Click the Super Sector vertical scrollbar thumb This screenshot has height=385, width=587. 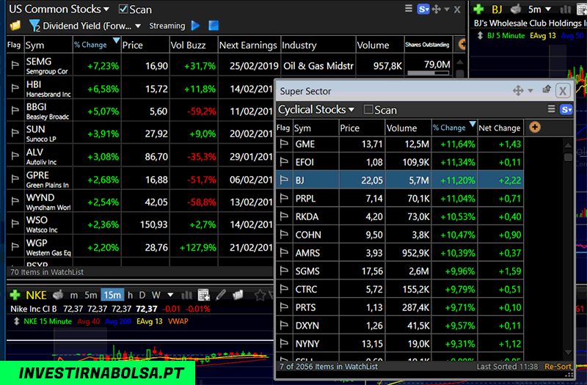click(x=568, y=157)
